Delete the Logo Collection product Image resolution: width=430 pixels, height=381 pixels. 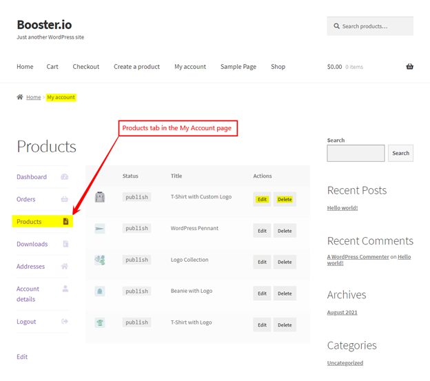pyautogui.click(x=285, y=262)
